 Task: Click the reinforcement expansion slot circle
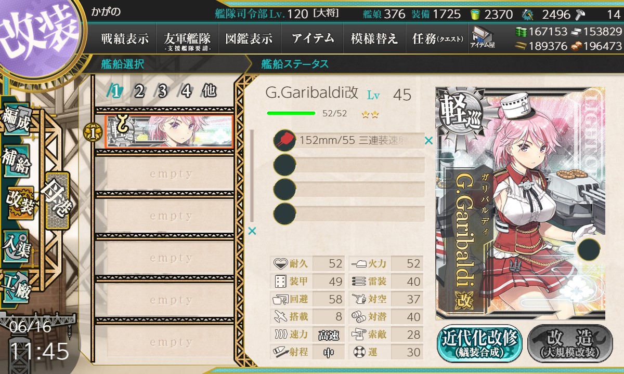(588, 249)
